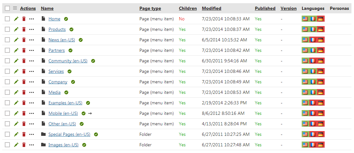Click the US flag in Images row
The width and height of the screenshot is (354, 153).
(x=305, y=145)
